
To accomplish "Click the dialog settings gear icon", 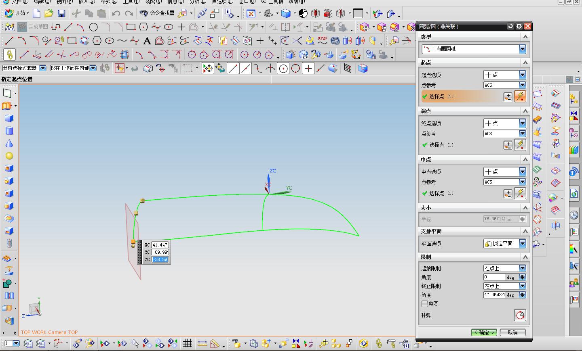I will [519, 26].
